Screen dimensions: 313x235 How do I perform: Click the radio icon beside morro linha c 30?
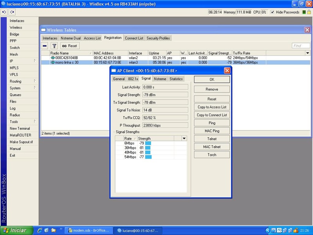tap(53, 62)
